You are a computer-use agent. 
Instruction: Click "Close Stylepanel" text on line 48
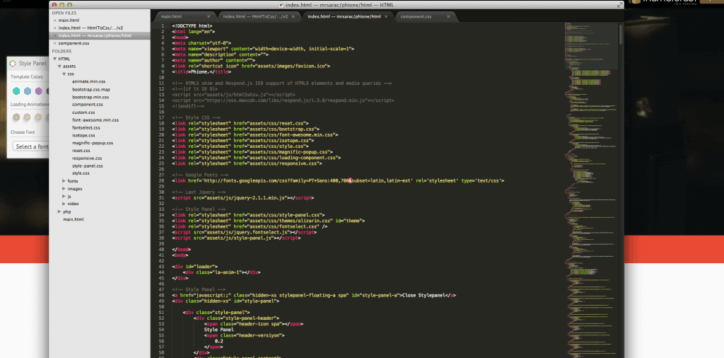click(424, 295)
